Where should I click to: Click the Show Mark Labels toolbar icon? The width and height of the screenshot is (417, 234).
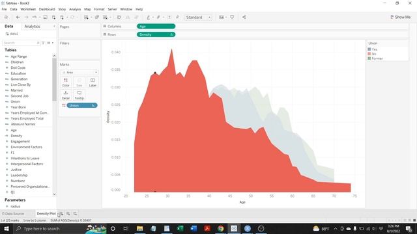click(x=169, y=18)
